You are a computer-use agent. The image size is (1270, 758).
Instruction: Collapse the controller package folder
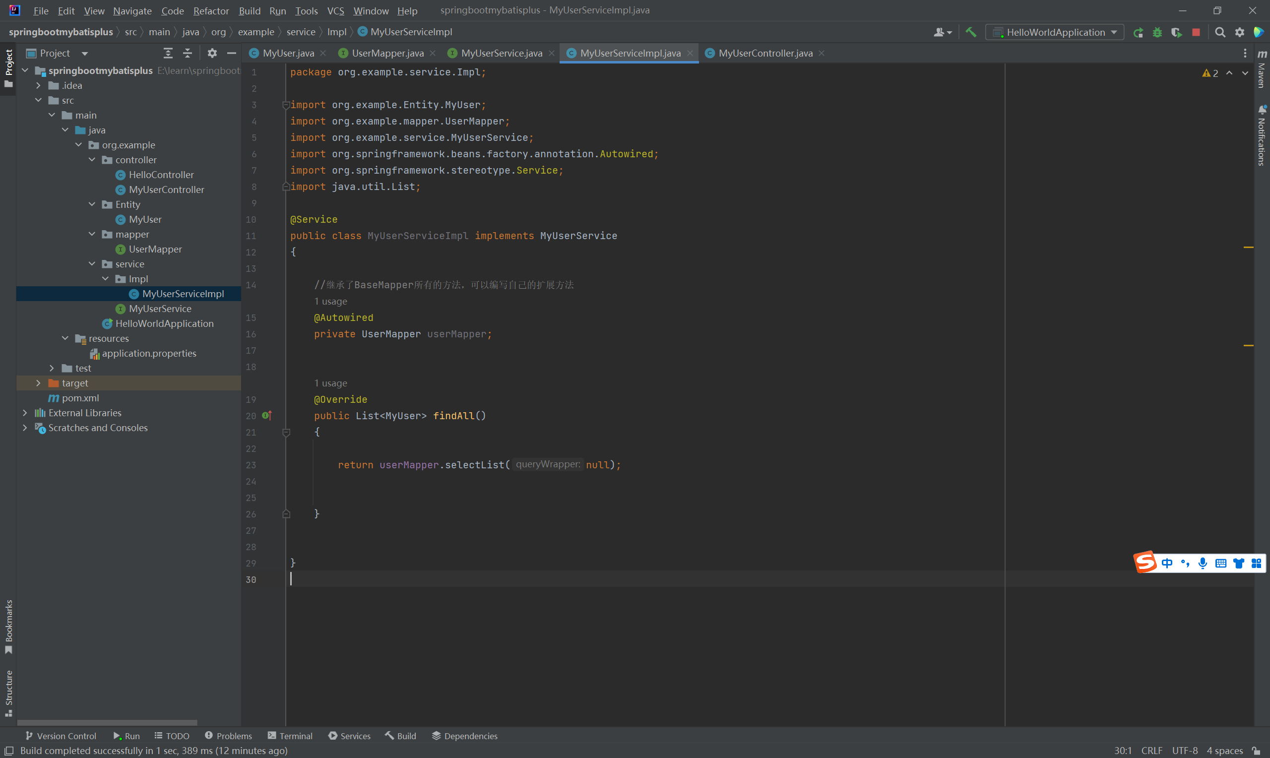pos(92,160)
